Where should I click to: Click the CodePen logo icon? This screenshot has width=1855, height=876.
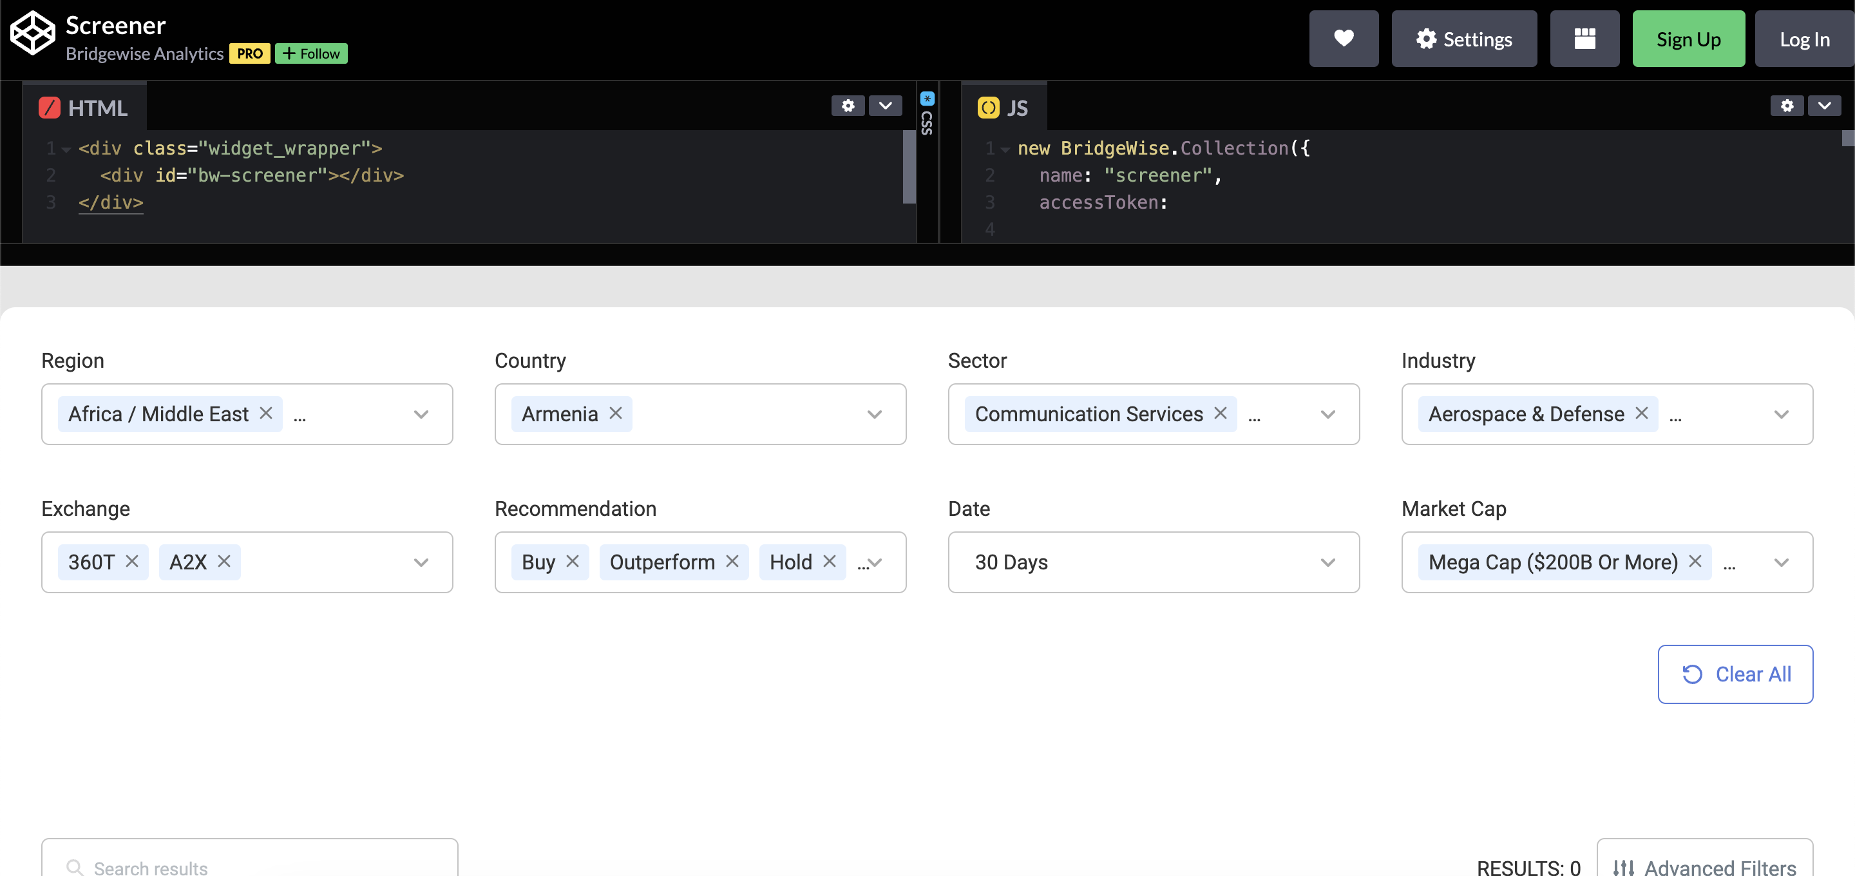click(32, 32)
